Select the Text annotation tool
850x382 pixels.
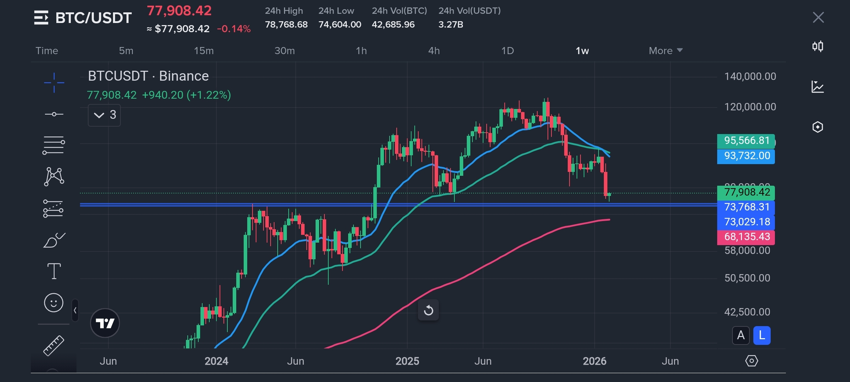[54, 271]
